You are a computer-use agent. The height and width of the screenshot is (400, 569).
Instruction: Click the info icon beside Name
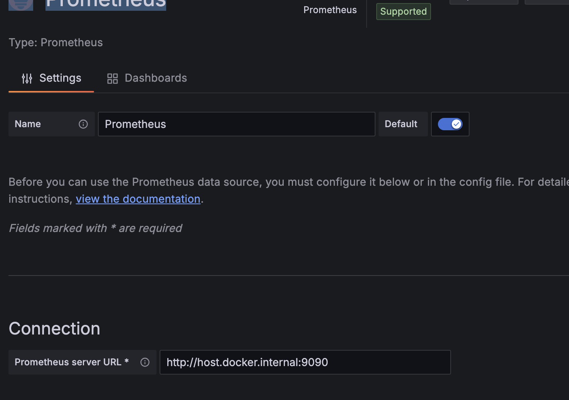[83, 124]
